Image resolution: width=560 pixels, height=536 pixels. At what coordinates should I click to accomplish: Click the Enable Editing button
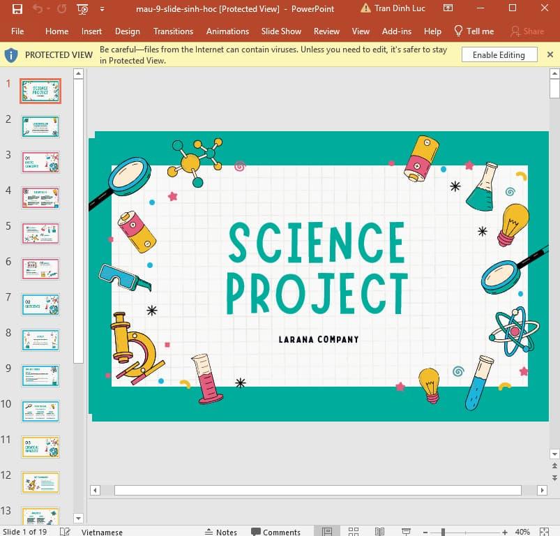point(499,54)
